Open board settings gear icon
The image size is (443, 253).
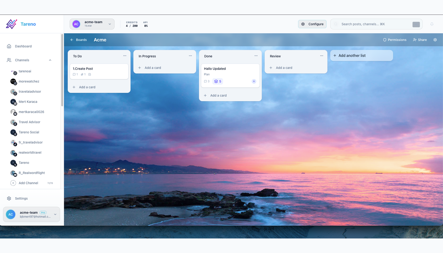tap(435, 40)
